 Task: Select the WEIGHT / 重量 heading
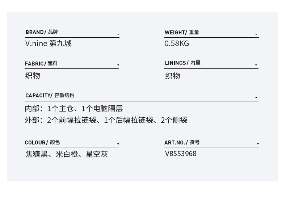pyautogui.click(x=182, y=32)
